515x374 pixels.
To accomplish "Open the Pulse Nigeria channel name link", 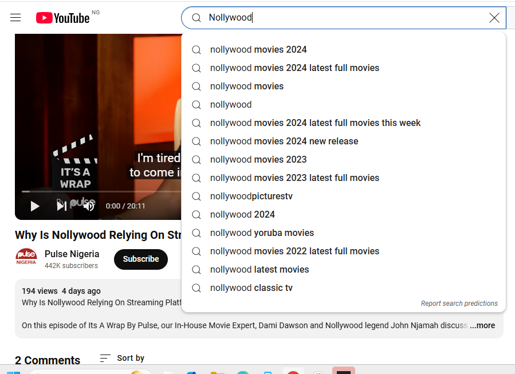I will click(x=72, y=254).
